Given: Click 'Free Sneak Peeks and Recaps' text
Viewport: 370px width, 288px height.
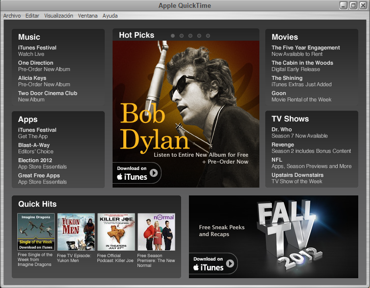Looking at the screenshot, I should tap(222, 231).
